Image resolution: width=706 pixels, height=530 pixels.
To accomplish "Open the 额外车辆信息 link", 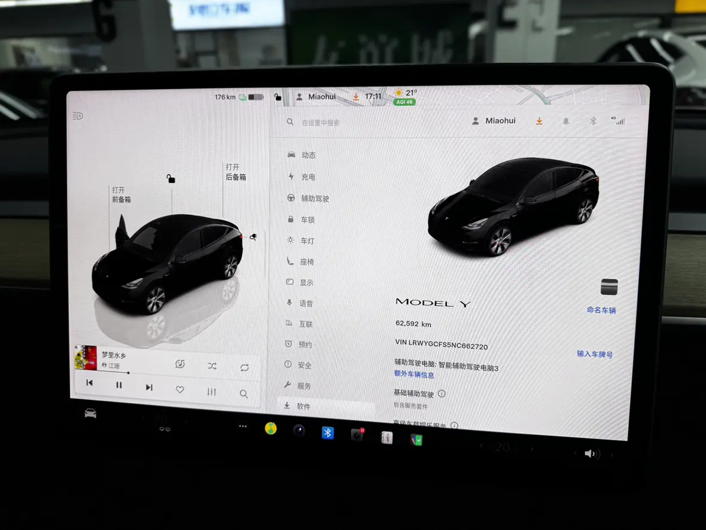I will pos(414,374).
